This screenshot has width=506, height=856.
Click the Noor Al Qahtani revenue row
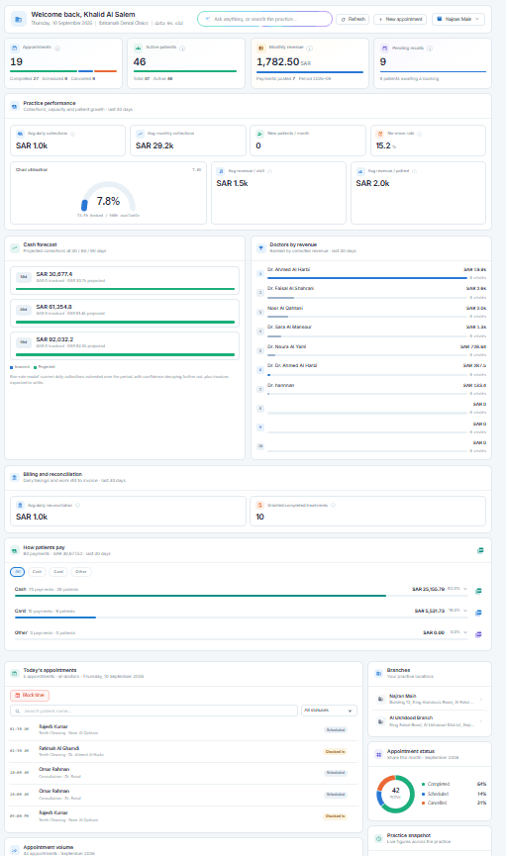[371, 312]
